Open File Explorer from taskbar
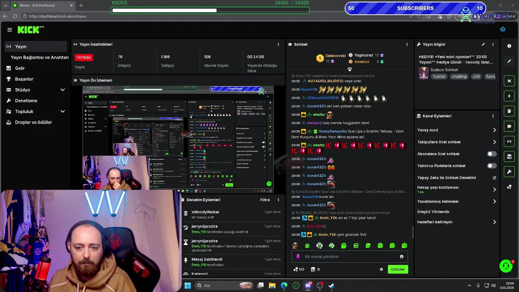 pyautogui.click(x=272, y=286)
